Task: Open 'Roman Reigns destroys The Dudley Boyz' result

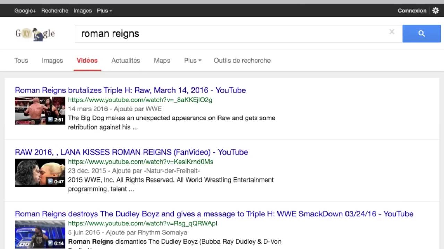Action: point(214,214)
